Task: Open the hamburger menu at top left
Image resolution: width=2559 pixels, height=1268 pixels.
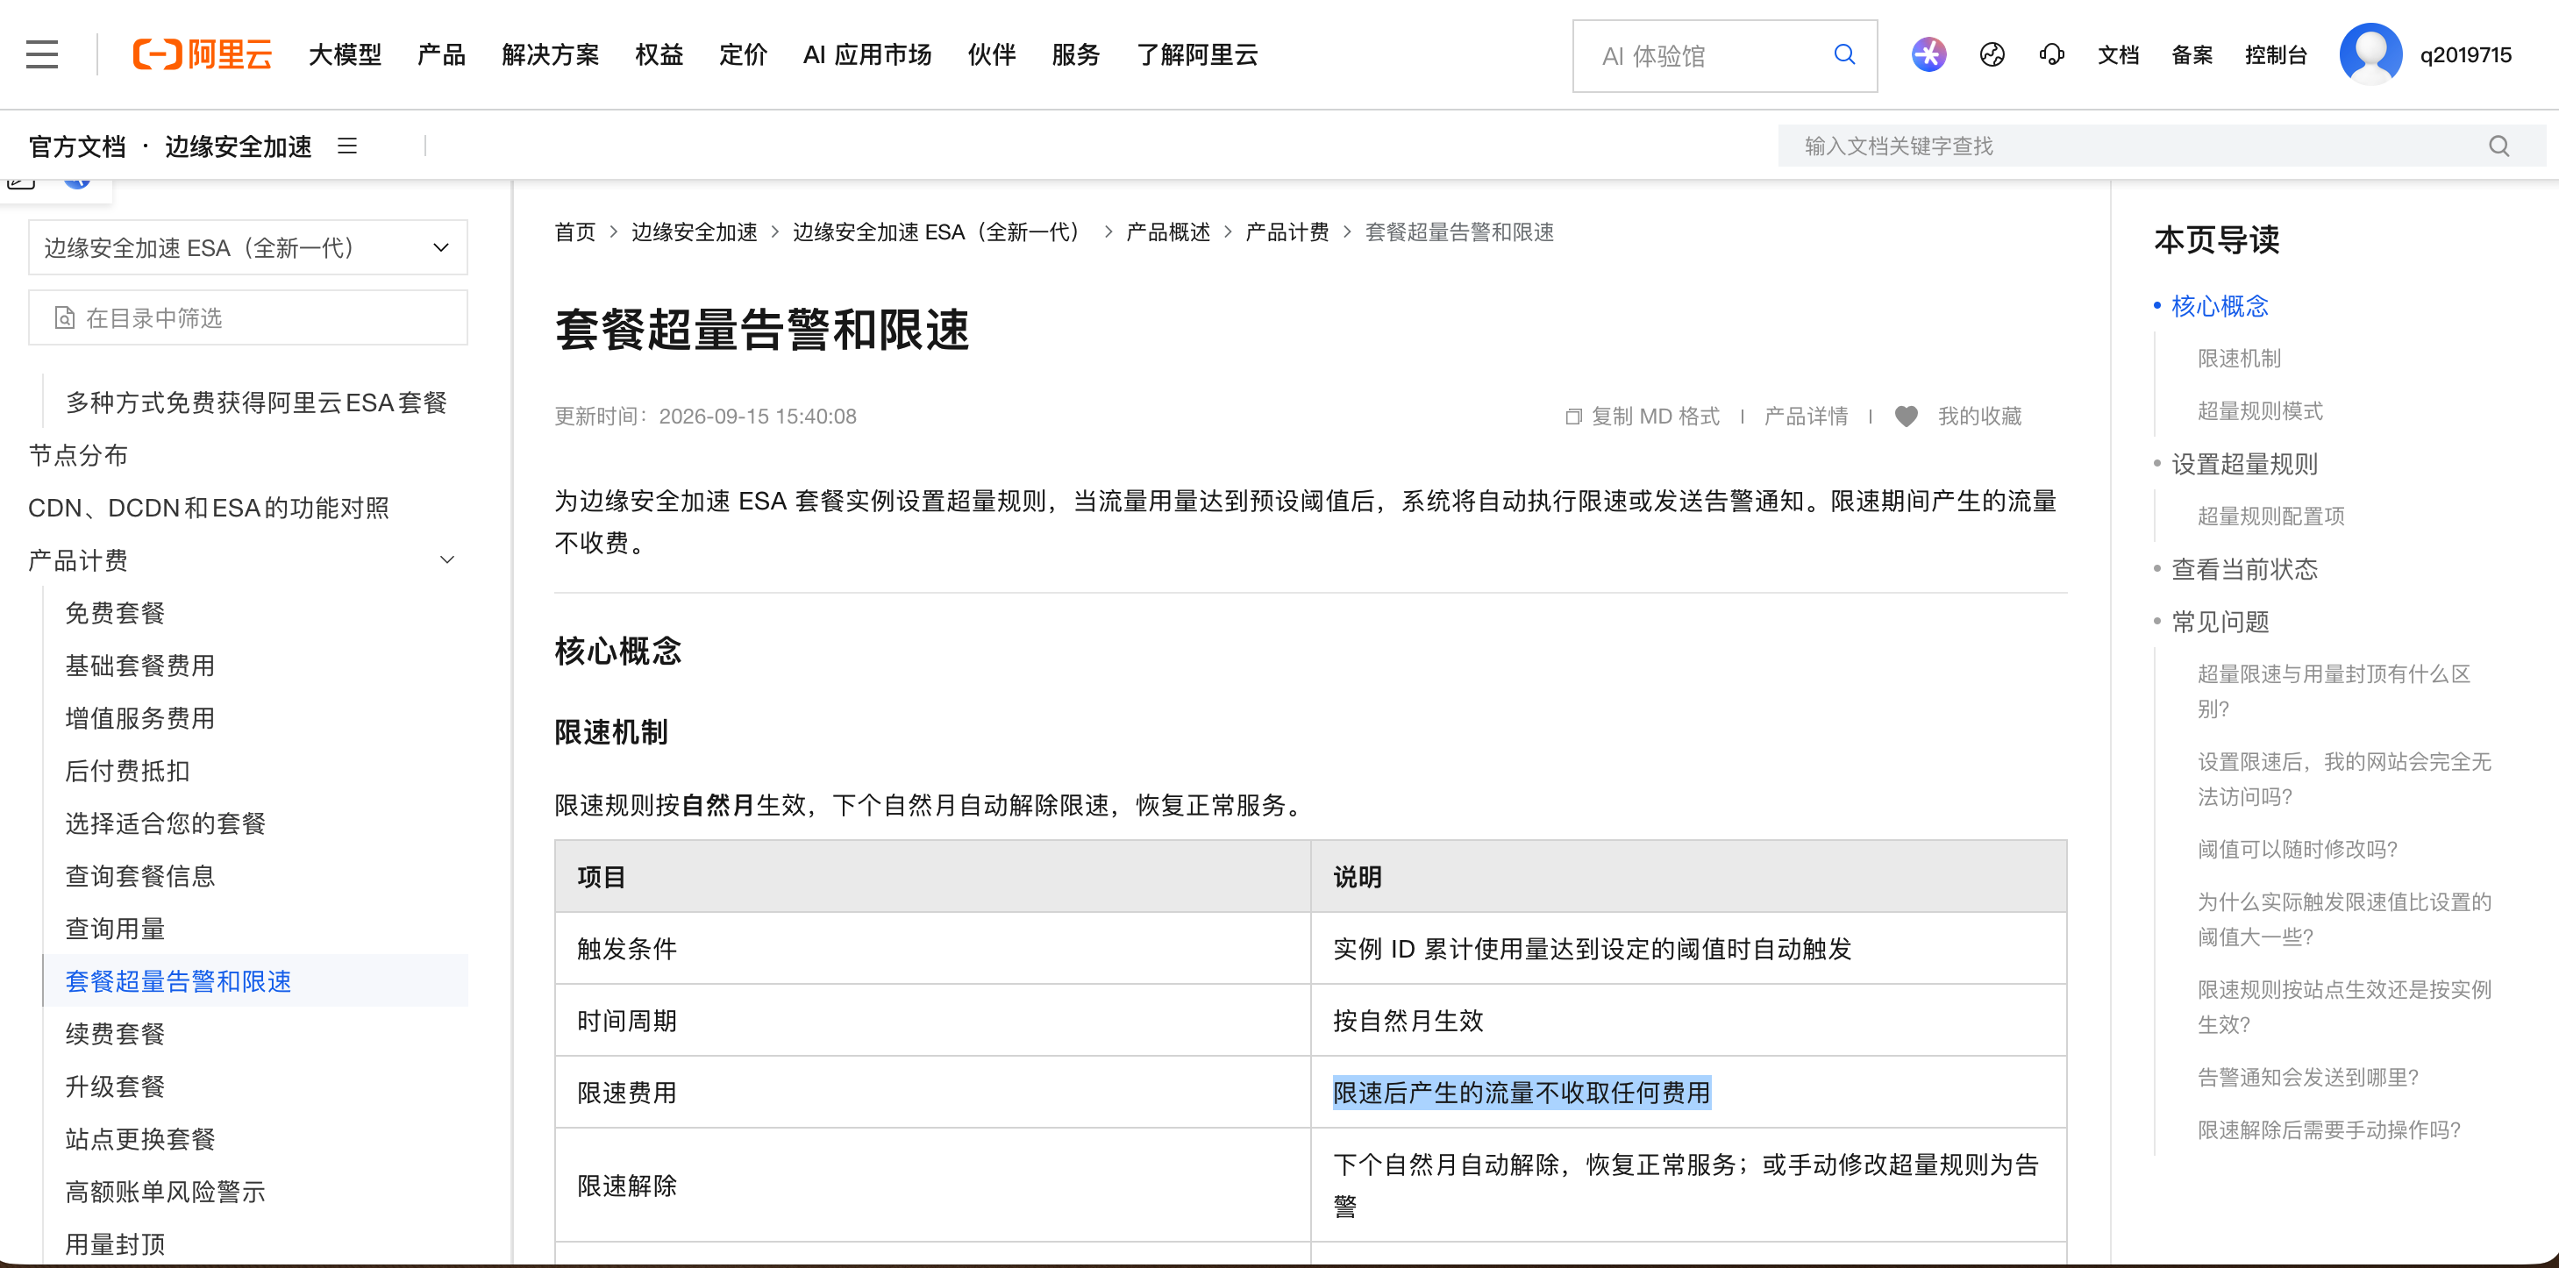Action: 42,54
